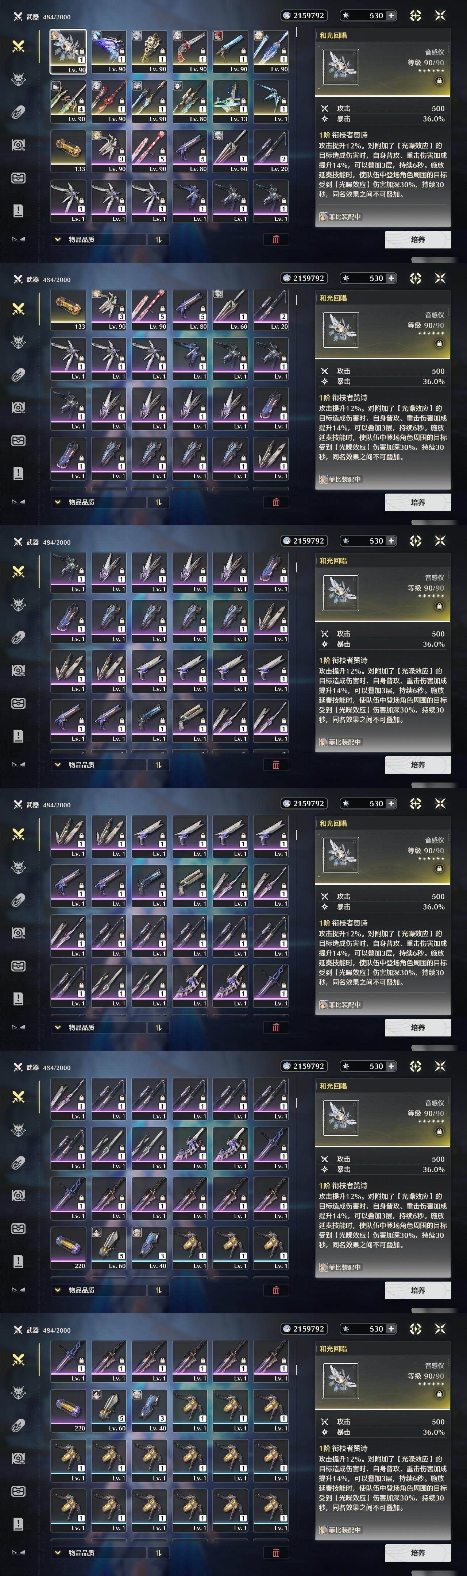Switch to the pill-shaped materials sidebar category

(18, 112)
